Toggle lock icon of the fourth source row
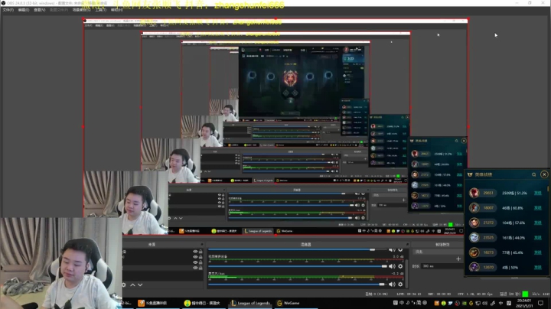Image resolution: width=551 pixels, height=309 pixels. 201,268
